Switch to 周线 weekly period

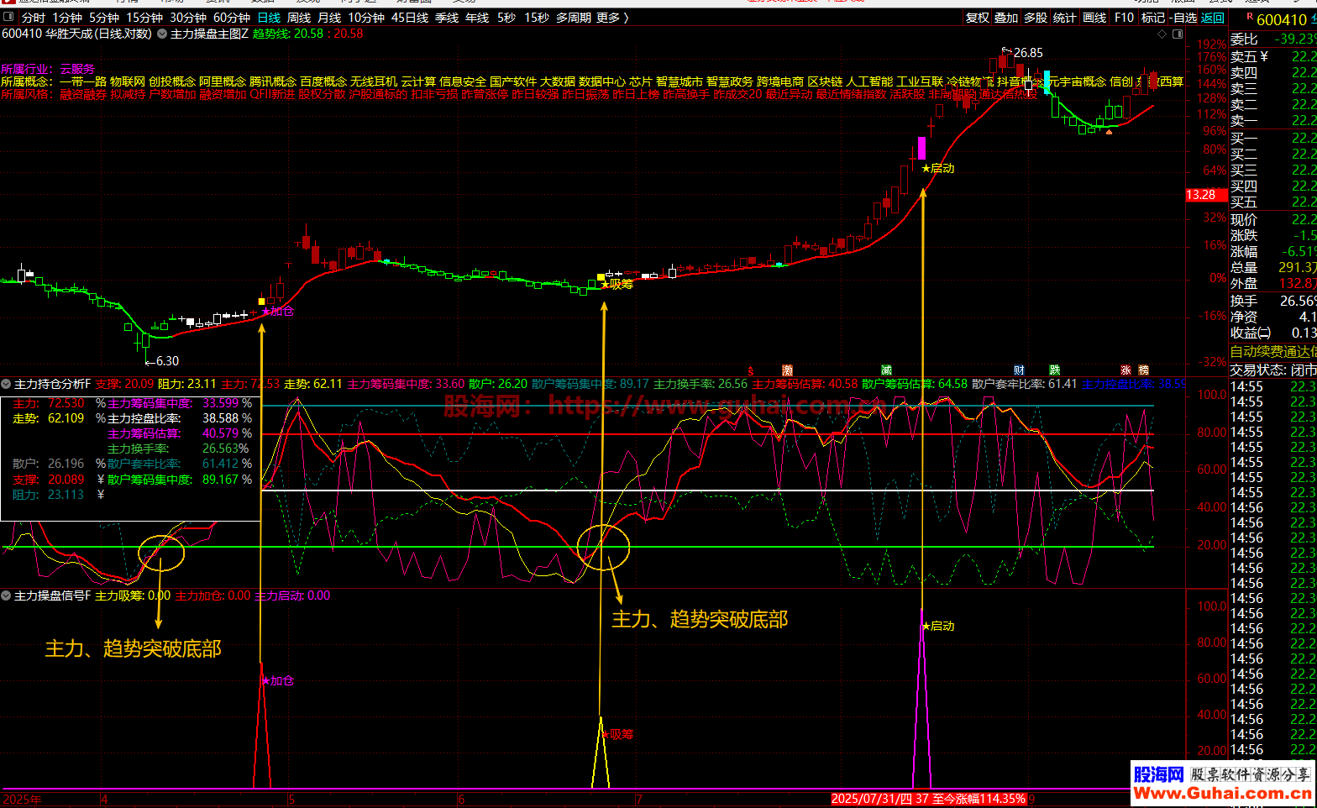point(299,17)
